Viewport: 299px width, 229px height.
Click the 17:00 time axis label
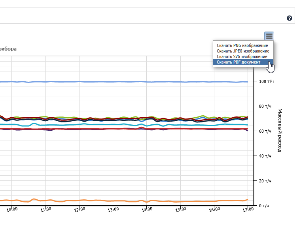248,210
